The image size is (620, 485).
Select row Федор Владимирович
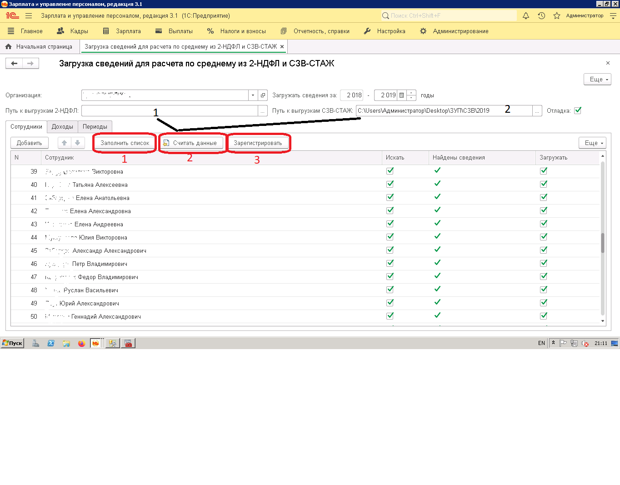[x=305, y=277]
